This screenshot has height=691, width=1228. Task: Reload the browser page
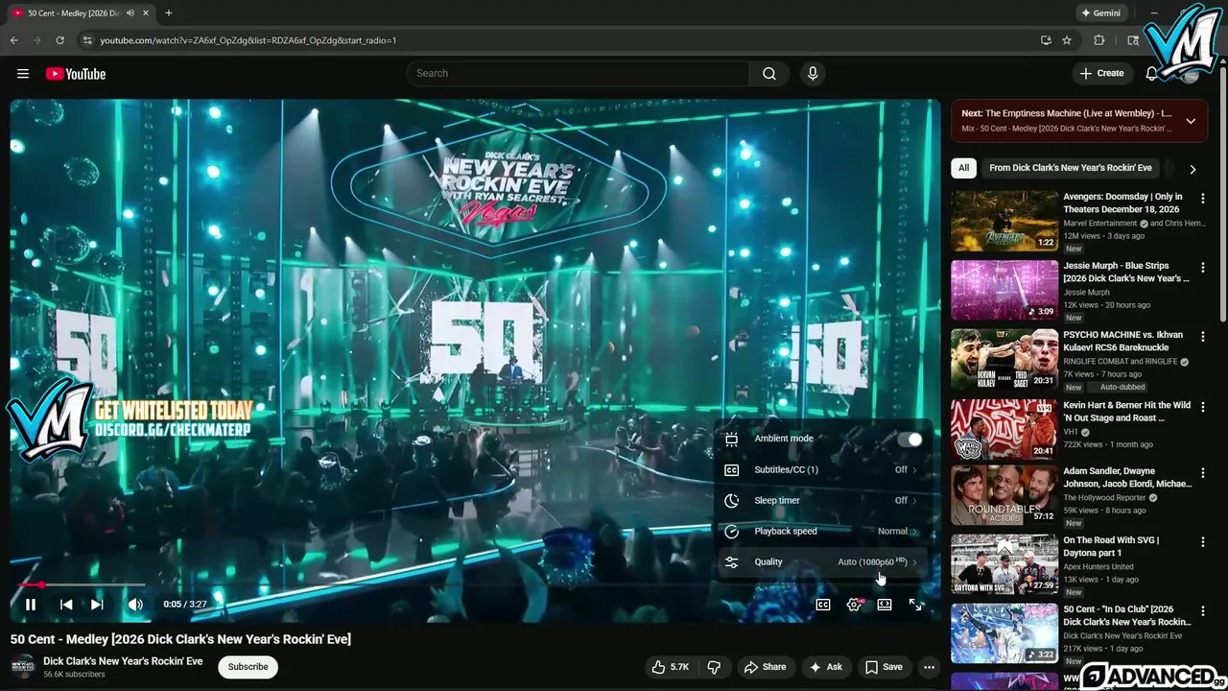click(x=59, y=40)
